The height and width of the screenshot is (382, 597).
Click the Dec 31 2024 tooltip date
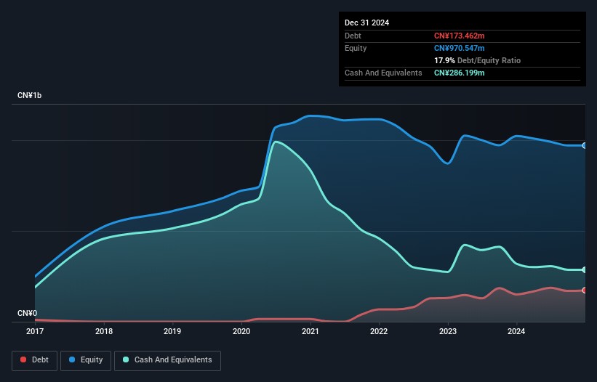[366, 23]
